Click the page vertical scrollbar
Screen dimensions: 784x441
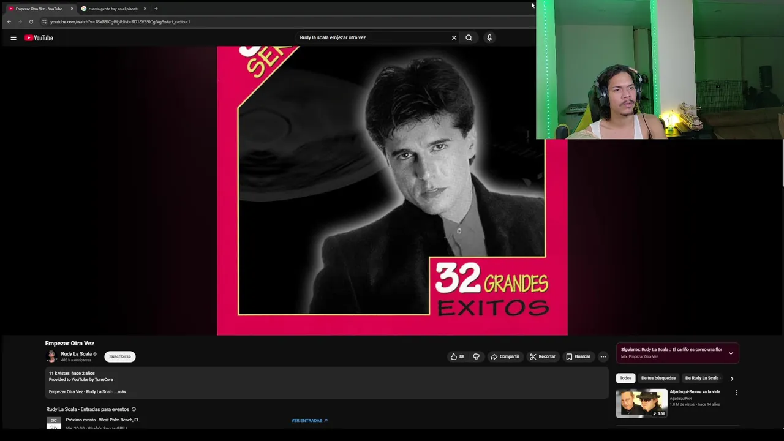(x=782, y=162)
